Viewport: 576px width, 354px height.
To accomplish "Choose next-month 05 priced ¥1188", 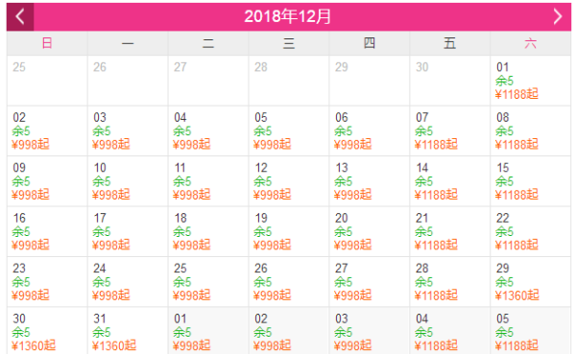I will (531, 331).
